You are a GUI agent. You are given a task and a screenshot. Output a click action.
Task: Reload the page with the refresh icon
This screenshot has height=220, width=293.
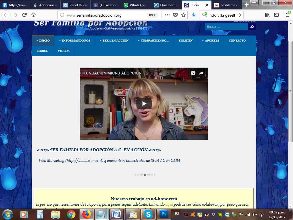[24, 15]
